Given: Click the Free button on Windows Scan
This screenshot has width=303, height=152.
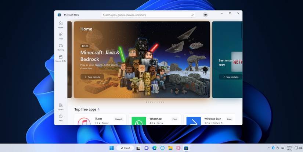Looking at the screenshot, I should pyautogui.click(x=229, y=119).
